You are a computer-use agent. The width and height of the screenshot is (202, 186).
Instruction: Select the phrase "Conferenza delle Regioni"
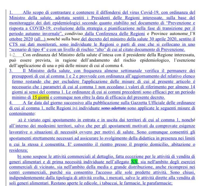(120, 34)
